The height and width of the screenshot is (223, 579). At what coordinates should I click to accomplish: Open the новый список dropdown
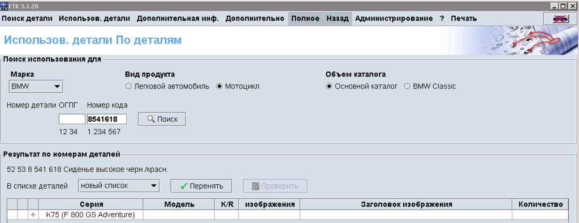[119, 186]
